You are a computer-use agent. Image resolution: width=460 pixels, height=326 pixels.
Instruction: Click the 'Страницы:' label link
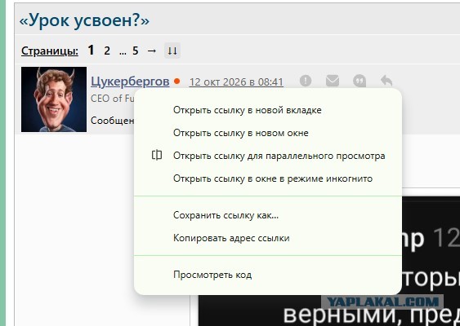coord(50,51)
